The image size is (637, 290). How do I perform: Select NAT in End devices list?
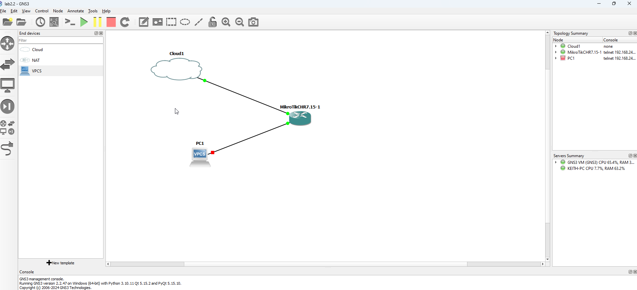(x=61, y=60)
